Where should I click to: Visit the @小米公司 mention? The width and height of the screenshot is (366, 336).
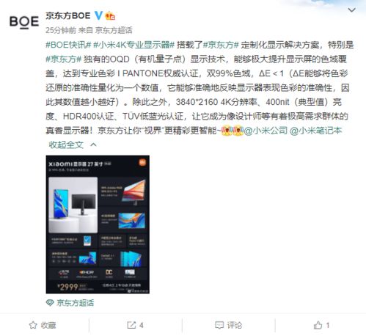pyautogui.click(x=266, y=131)
